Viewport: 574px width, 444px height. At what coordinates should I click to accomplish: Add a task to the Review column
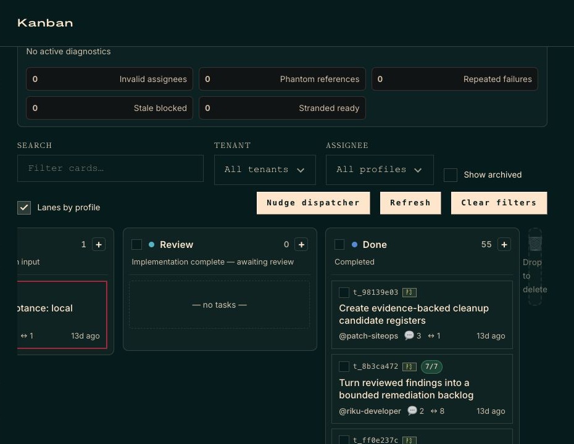tap(301, 244)
